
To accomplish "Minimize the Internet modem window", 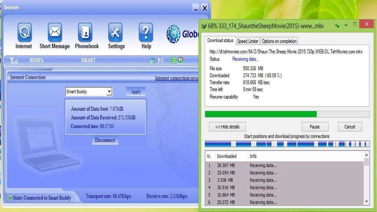I will [196, 8].
